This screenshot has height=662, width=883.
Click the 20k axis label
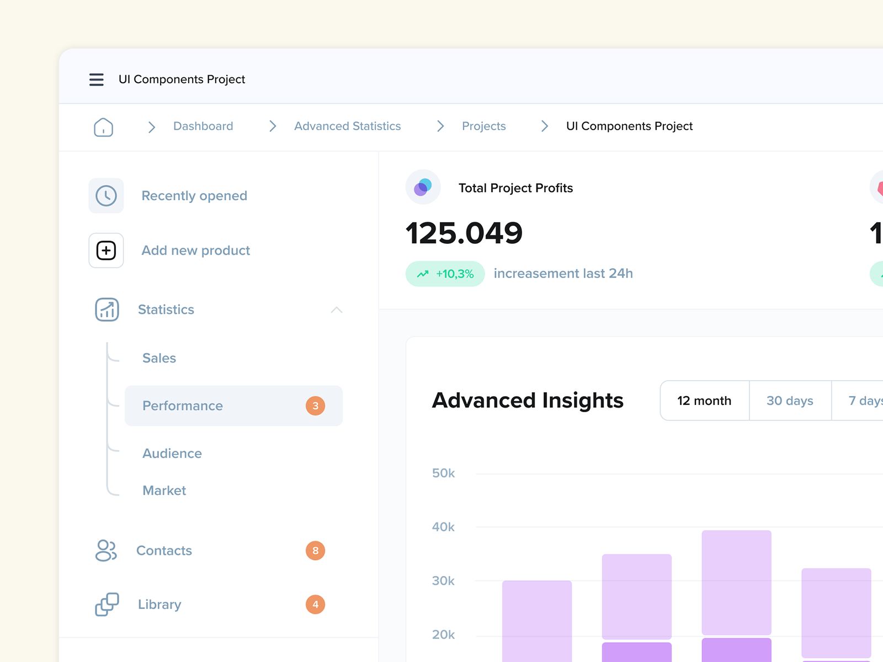tap(444, 635)
